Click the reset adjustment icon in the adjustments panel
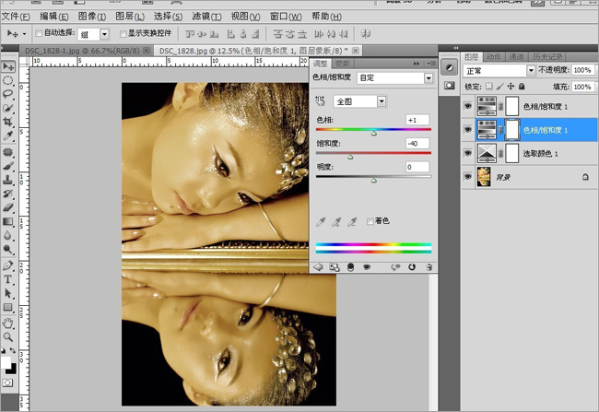This screenshot has height=412, width=599. coord(412,267)
